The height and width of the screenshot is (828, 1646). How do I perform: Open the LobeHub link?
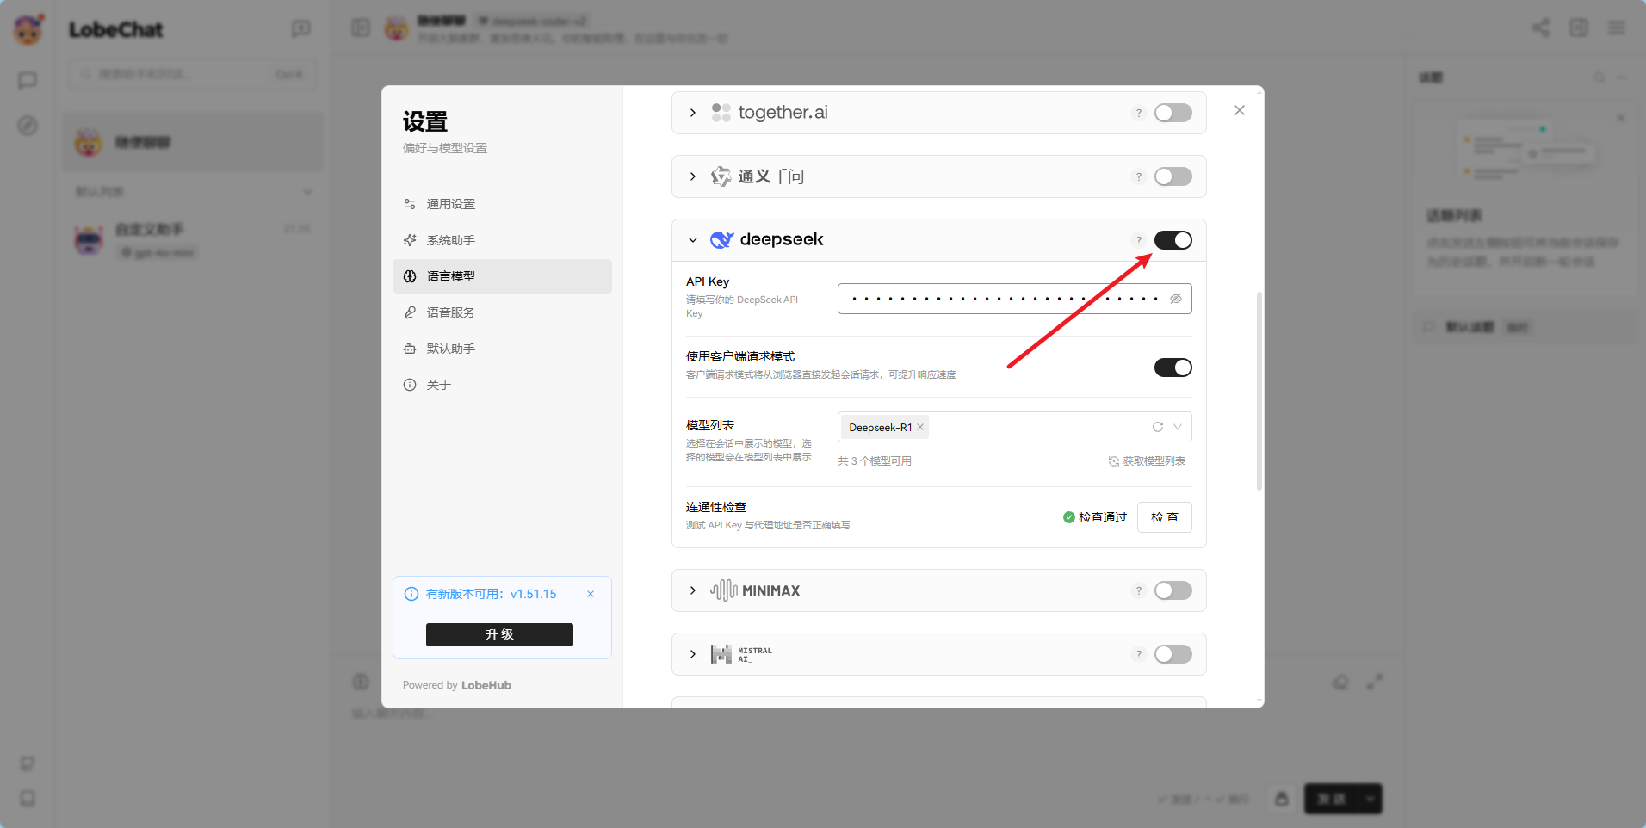tap(486, 685)
